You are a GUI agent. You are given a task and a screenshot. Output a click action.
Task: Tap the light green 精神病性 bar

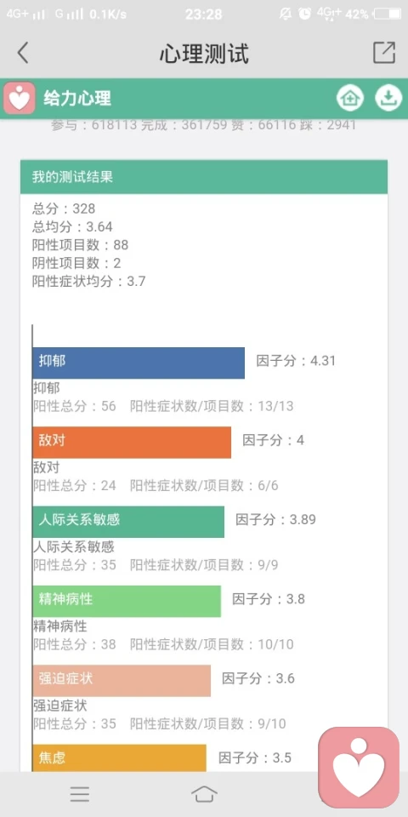pos(127,602)
